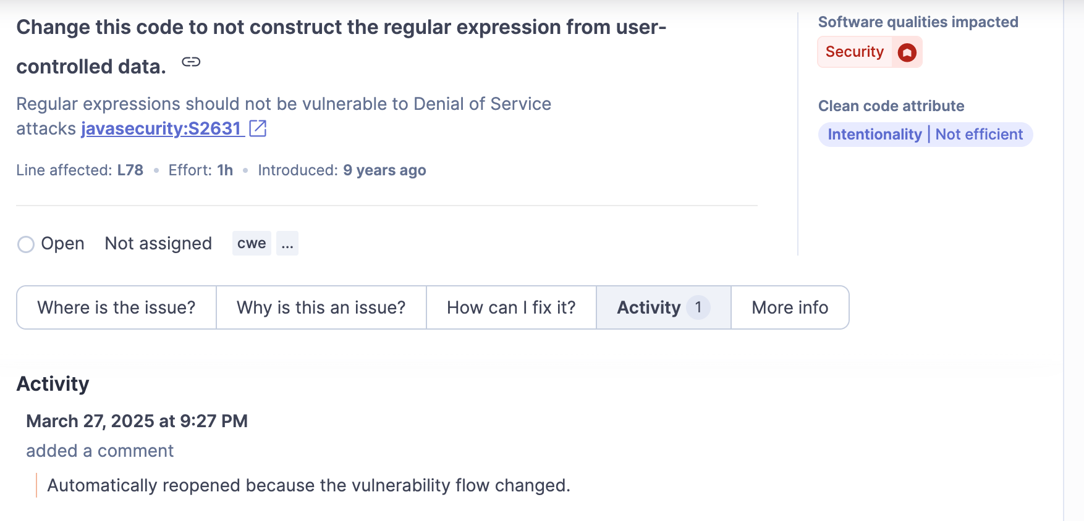
Task: Click the Line affected L78 value
Action: pos(130,170)
